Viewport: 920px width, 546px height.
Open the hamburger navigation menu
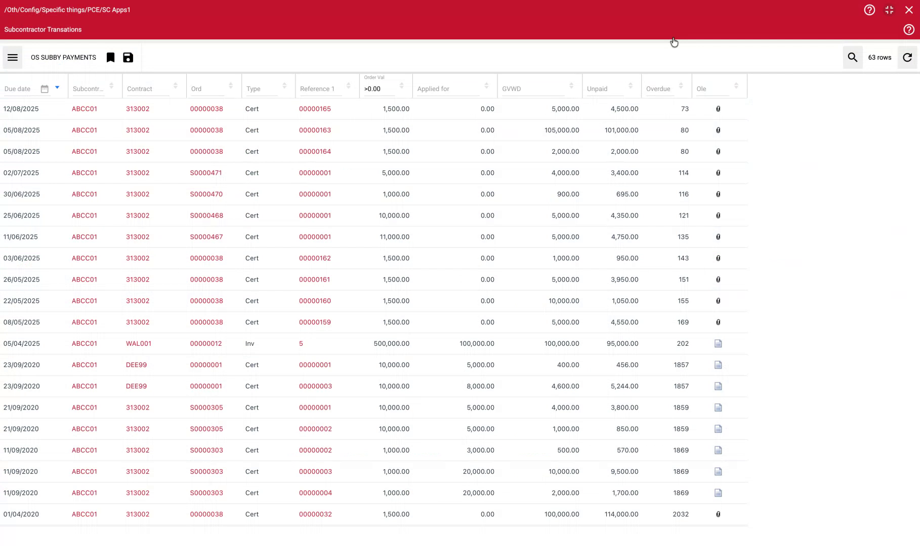(12, 57)
